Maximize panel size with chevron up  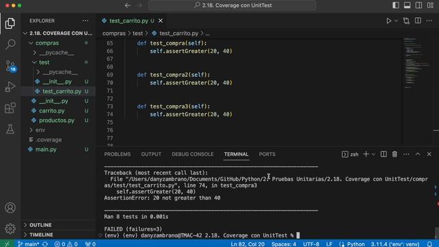click(x=418, y=154)
